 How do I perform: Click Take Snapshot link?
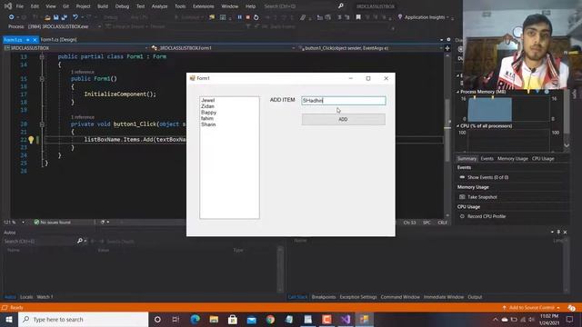point(482,197)
